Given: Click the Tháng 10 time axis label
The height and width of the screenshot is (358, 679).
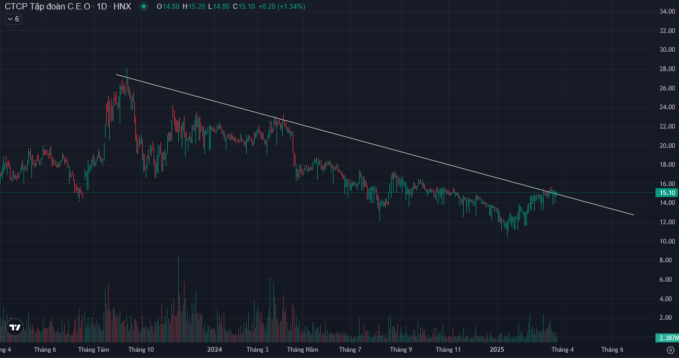Looking at the screenshot, I should 141,350.
